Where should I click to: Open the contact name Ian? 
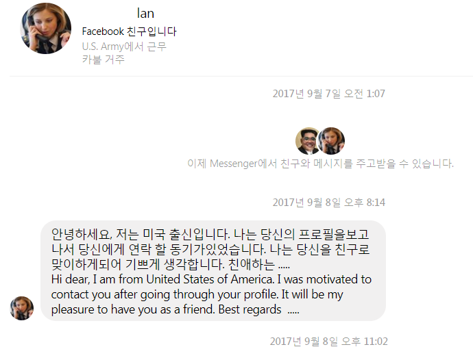(145, 14)
